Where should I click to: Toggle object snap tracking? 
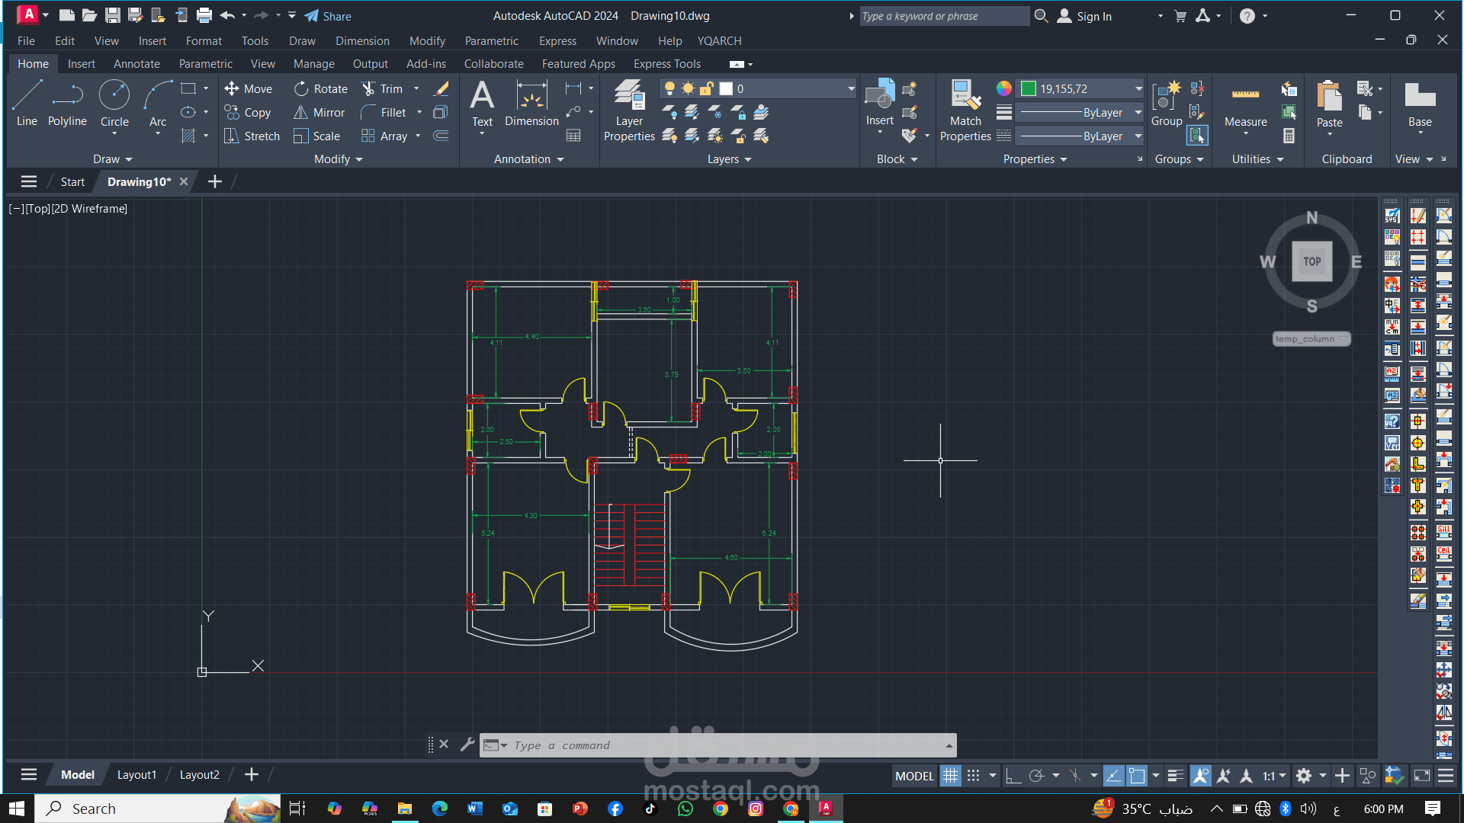(x=1113, y=776)
